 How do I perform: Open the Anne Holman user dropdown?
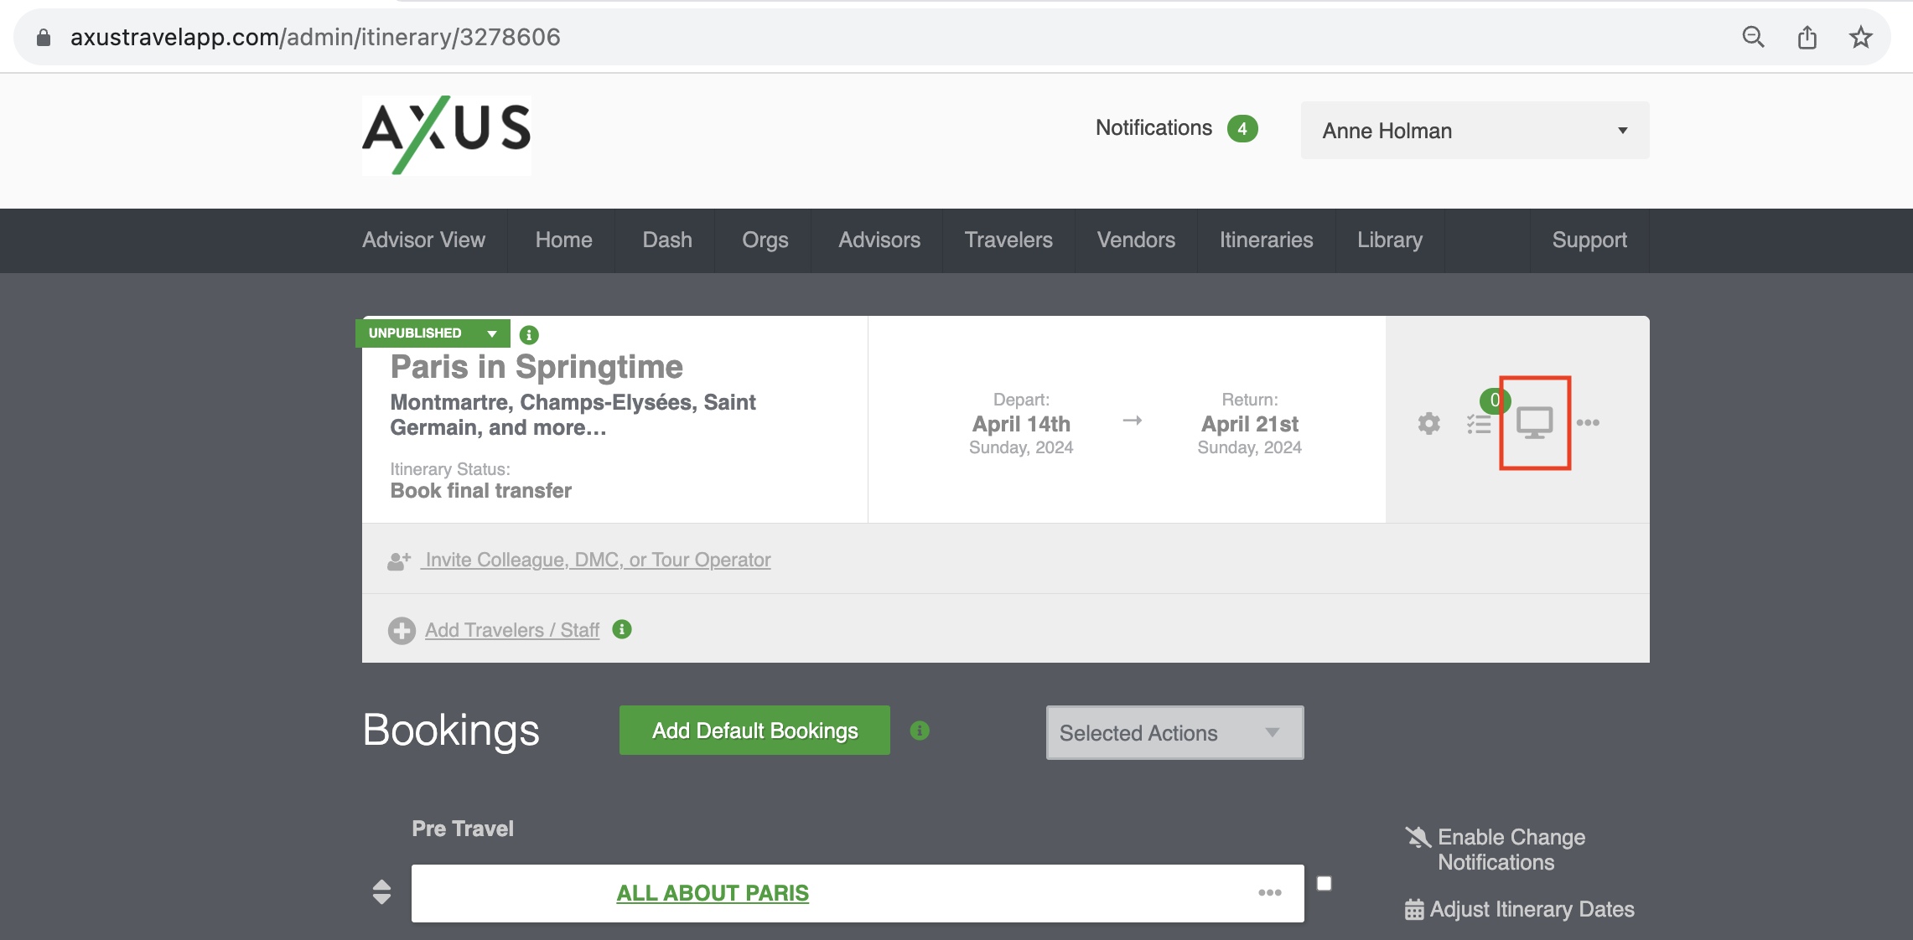tap(1475, 131)
